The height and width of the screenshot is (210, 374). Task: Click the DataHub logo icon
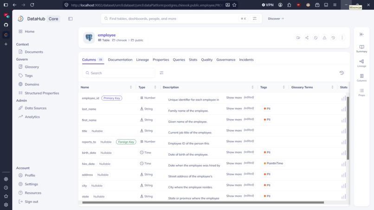pyautogui.click(x=20, y=19)
